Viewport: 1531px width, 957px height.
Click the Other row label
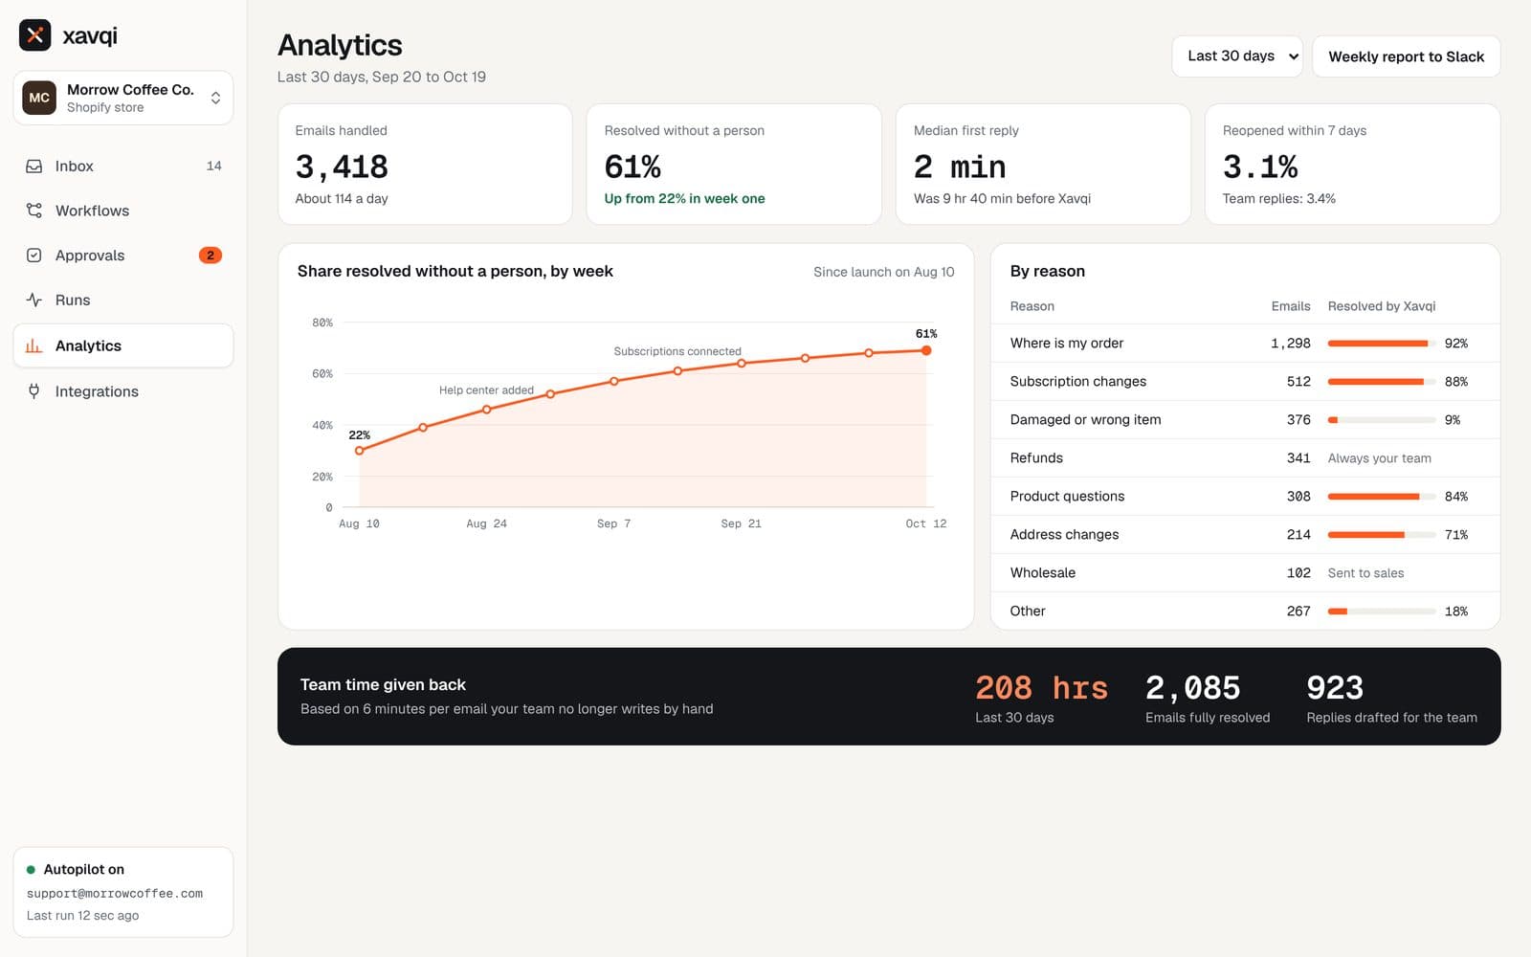pos(1028,612)
